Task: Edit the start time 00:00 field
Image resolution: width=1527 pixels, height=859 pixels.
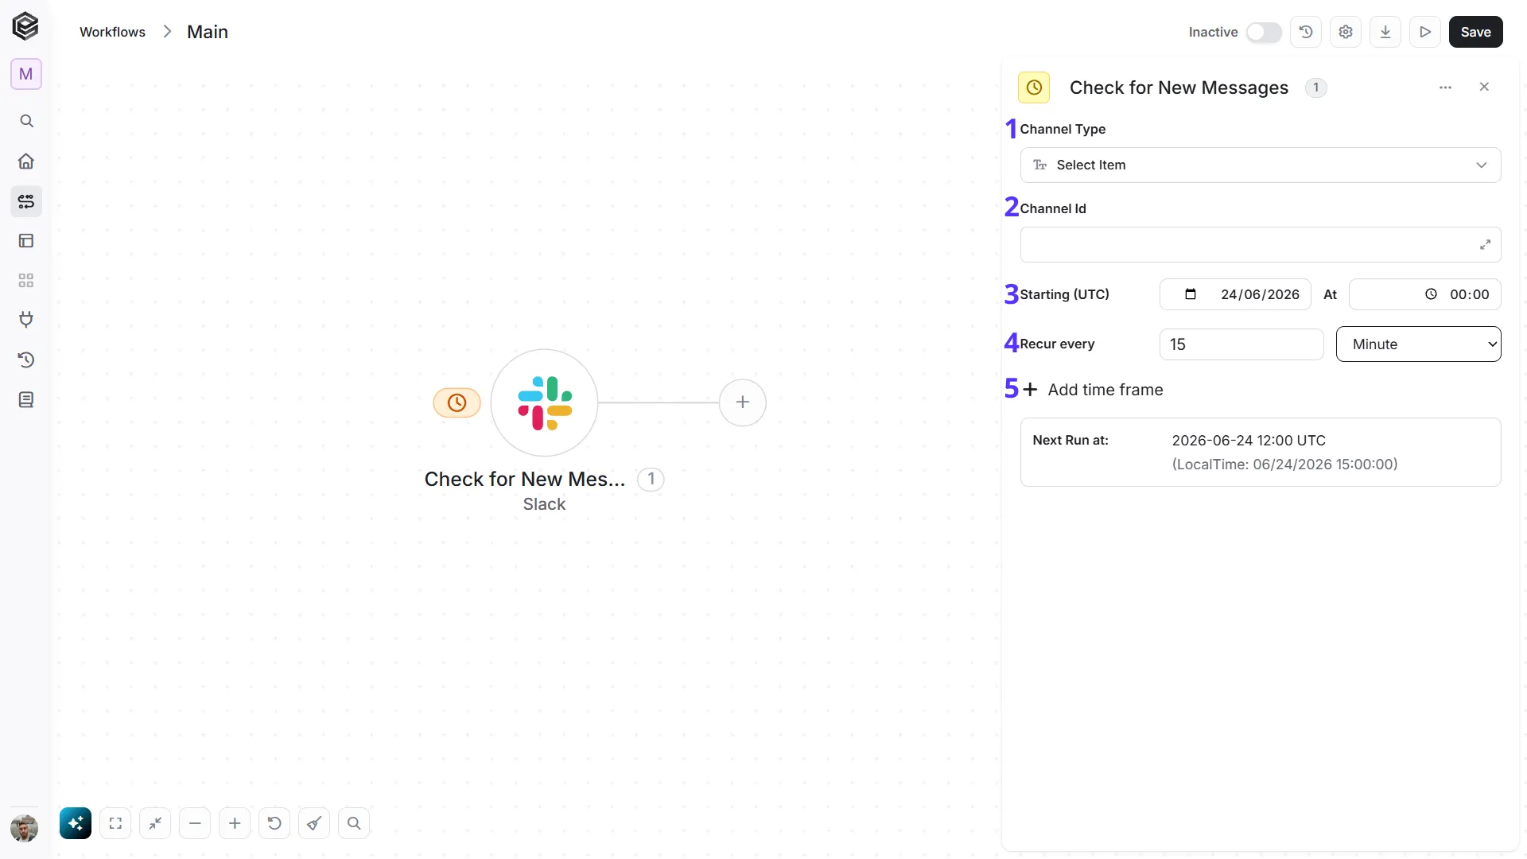Action: click(x=1424, y=294)
